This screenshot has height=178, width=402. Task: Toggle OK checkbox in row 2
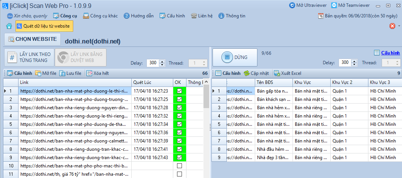click(x=179, y=99)
